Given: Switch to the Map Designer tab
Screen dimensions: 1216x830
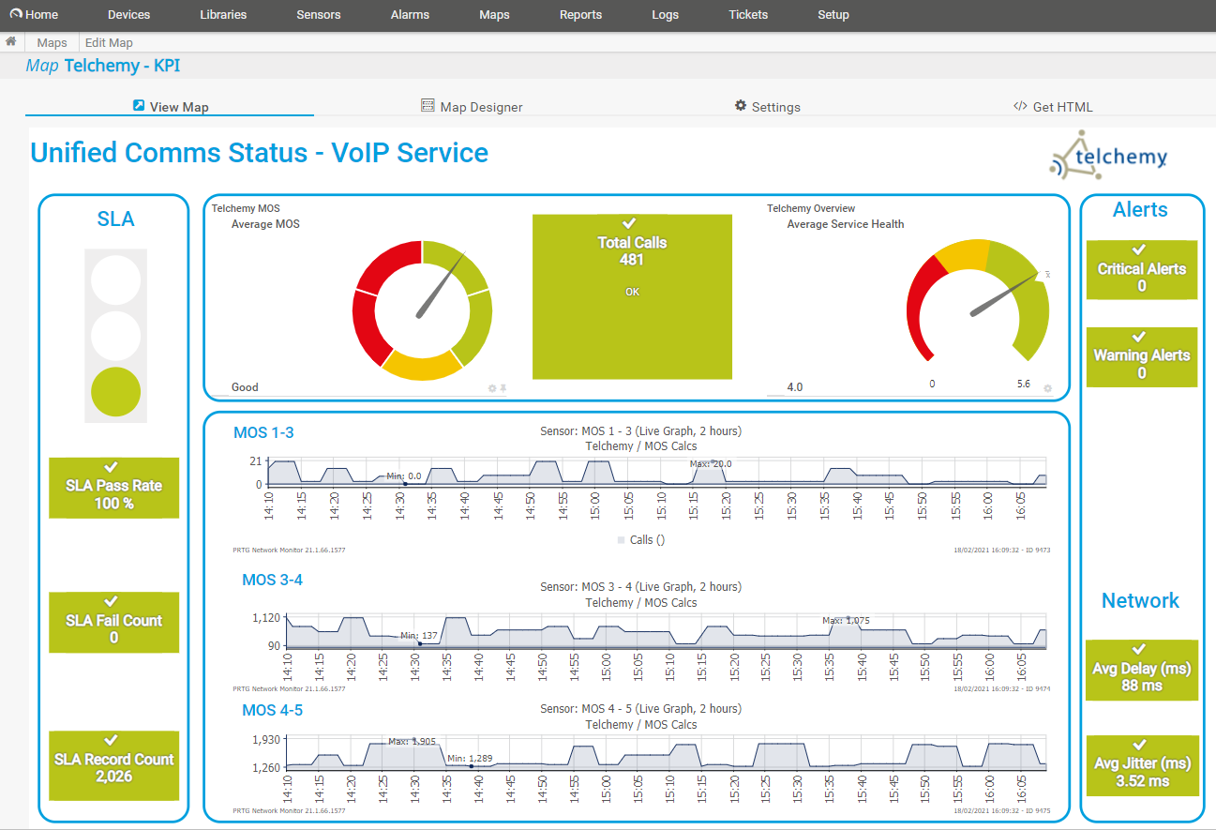Looking at the screenshot, I should (472, 107).
